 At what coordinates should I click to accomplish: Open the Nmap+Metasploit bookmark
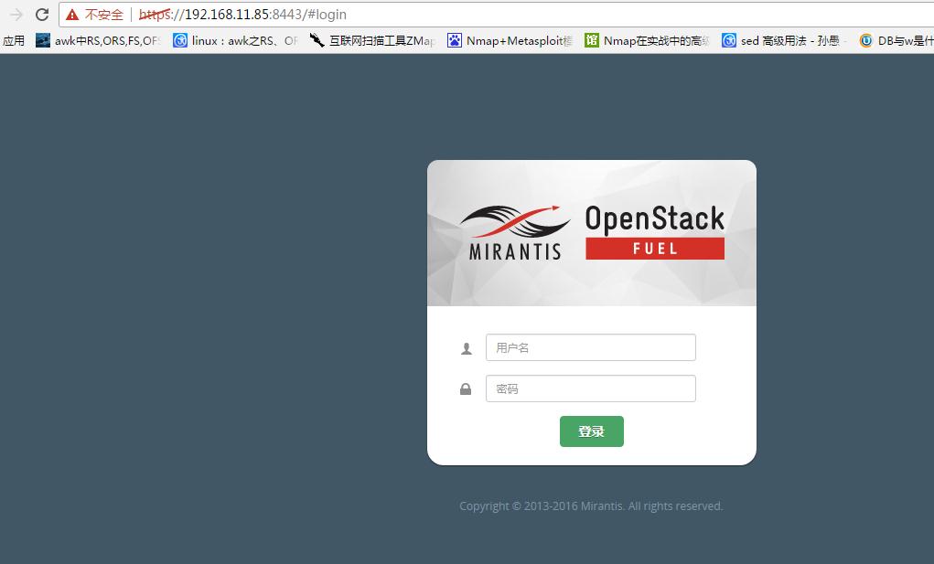pos(510,40)
